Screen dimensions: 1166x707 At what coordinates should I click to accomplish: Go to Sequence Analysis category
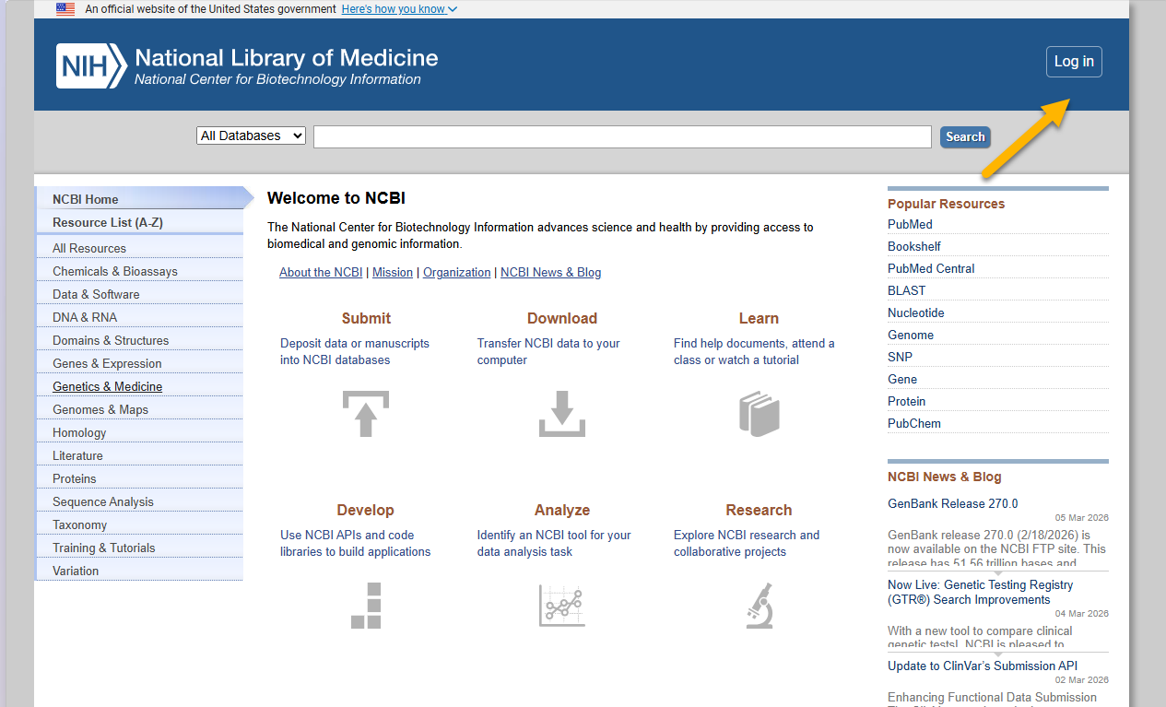coord(103,501)
